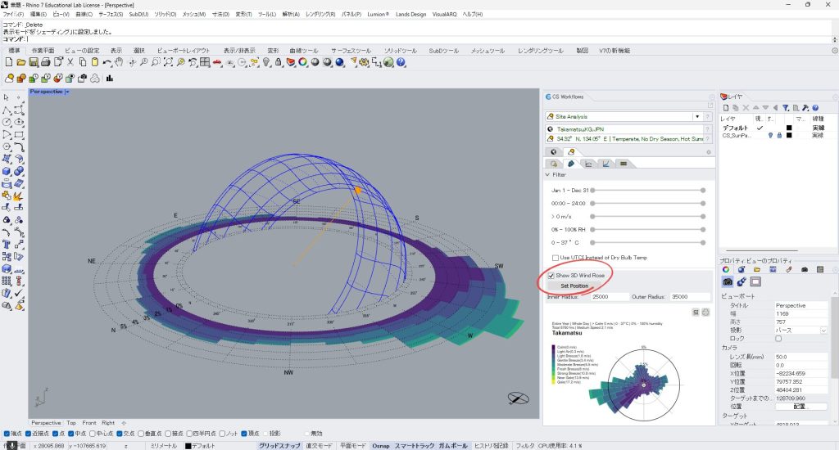Viewport: 839px width, 450px height.
Task: Enable Use UTCI Instead of Dry Bulb Temp
Action: 555,258
